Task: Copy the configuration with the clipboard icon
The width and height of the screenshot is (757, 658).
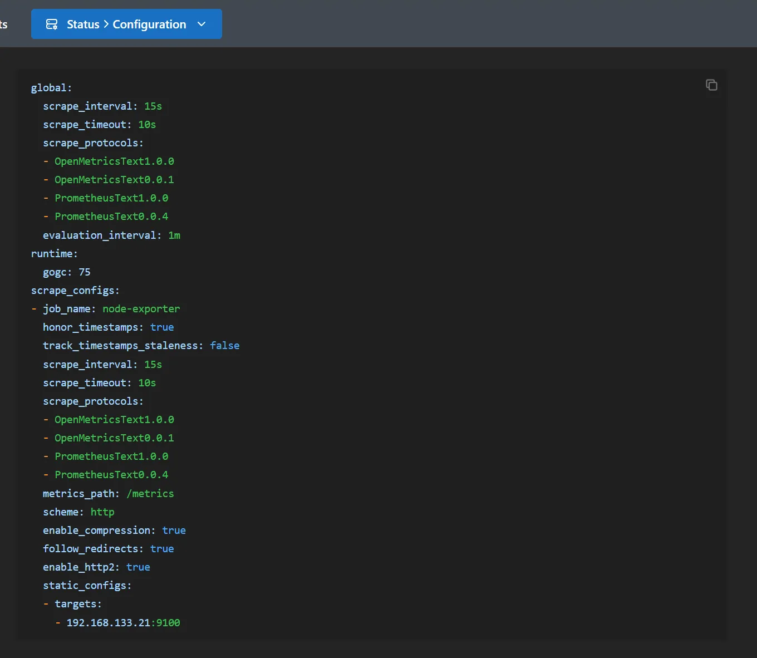Action: tap(711, 85)
